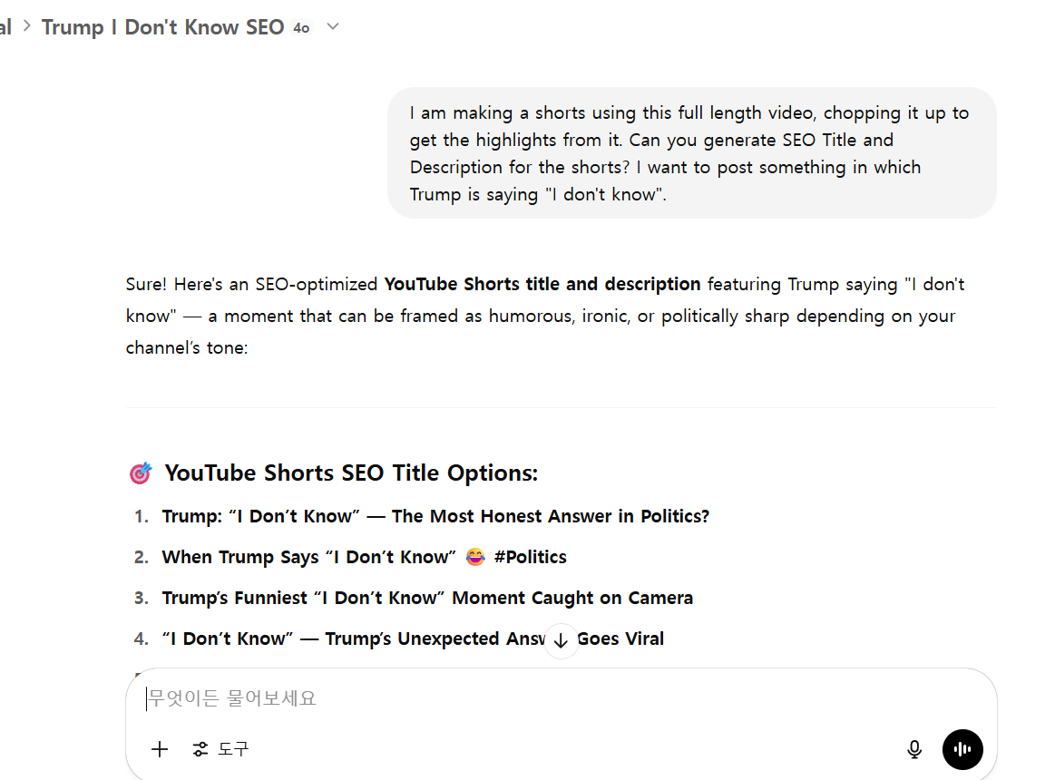Focus the '무엇이든 물어보세요' message input
The width and height of the screenshot is (1055, 780).
pos(562,698)
